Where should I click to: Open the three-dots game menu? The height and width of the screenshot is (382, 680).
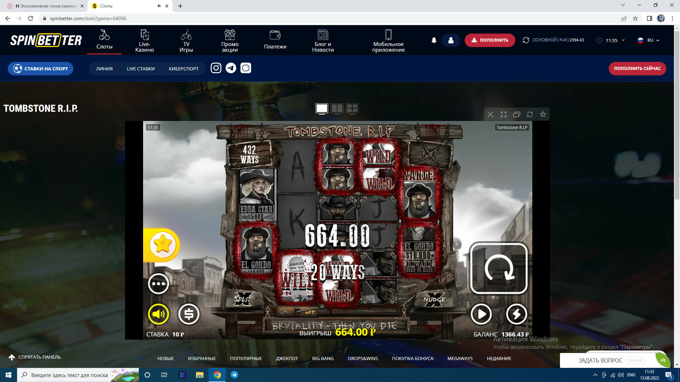point(158,284)
